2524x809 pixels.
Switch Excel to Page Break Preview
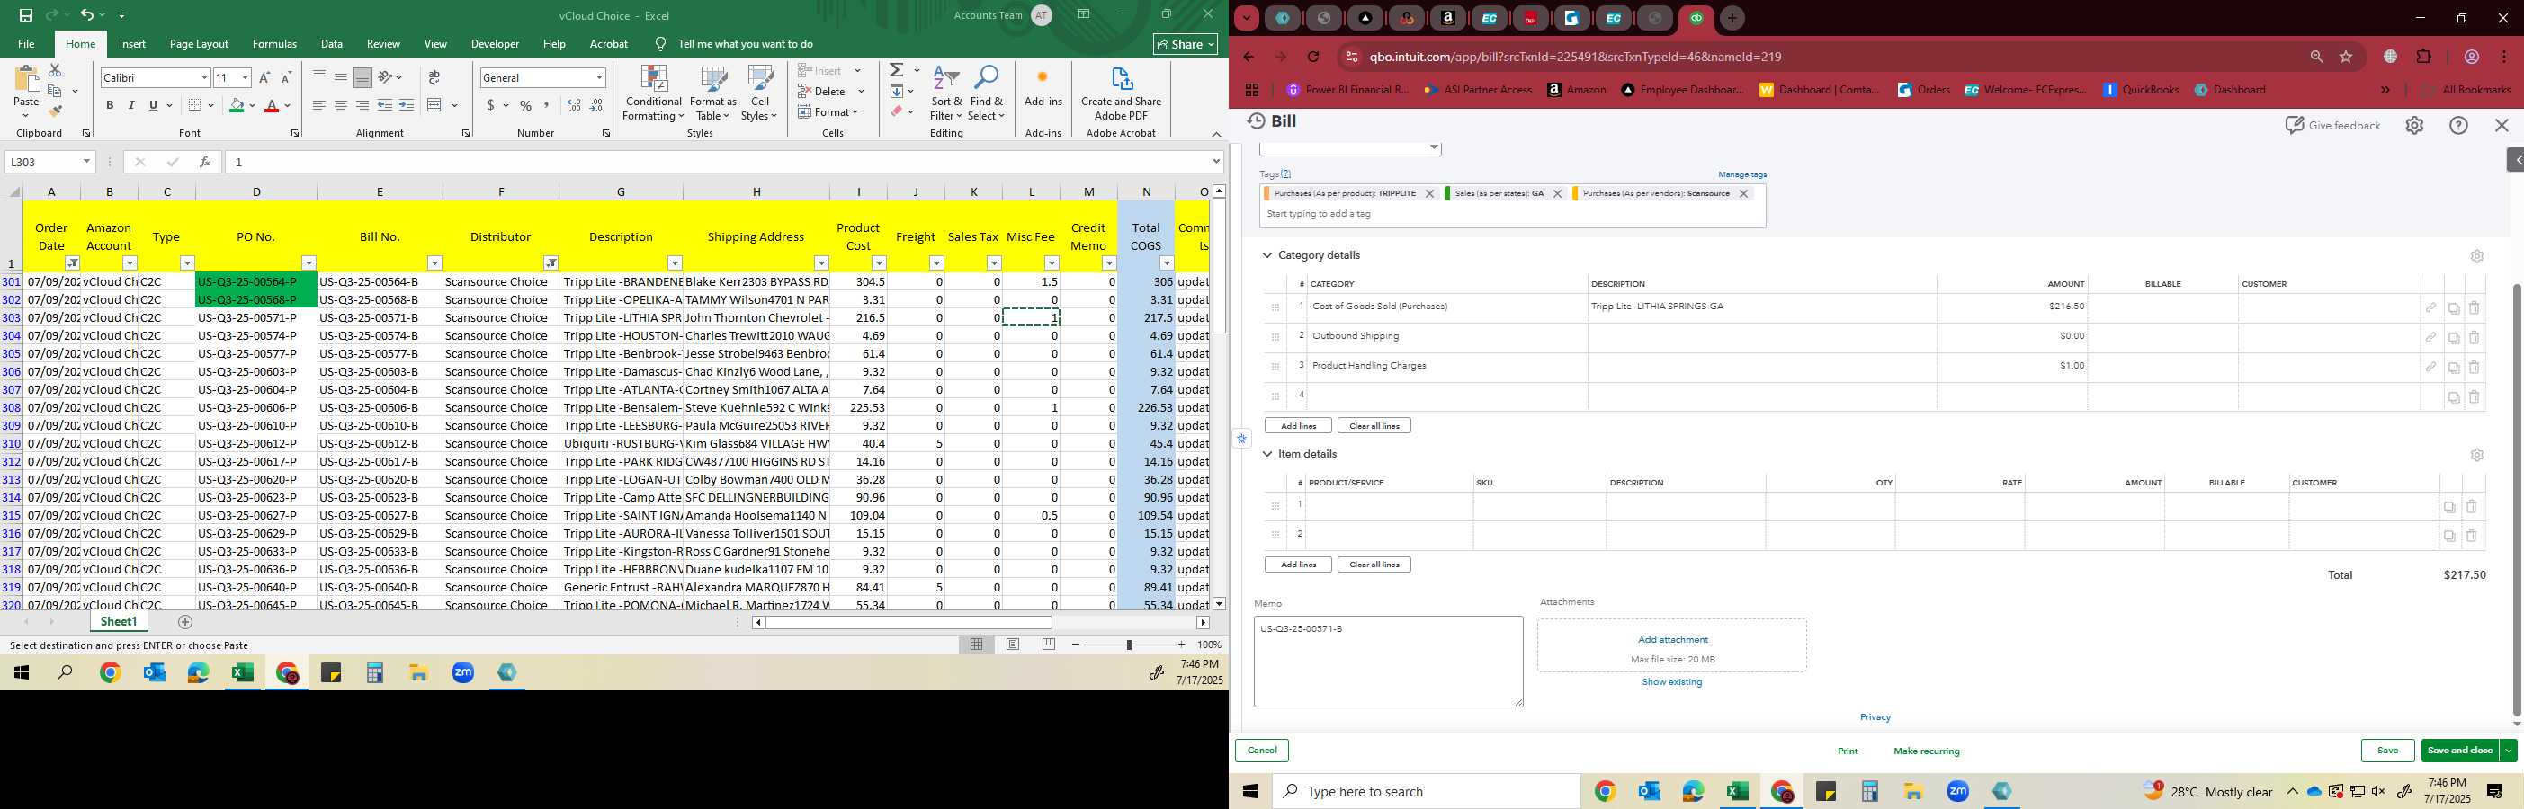[x=1049, y=645]
